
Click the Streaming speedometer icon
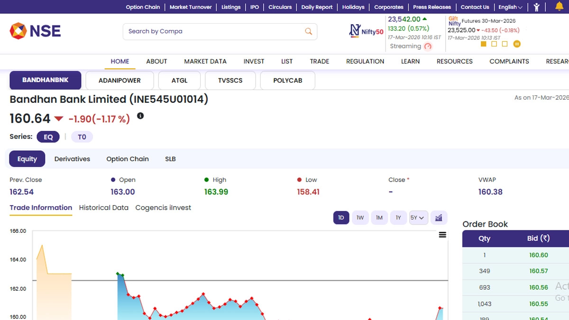click(428, 46)
